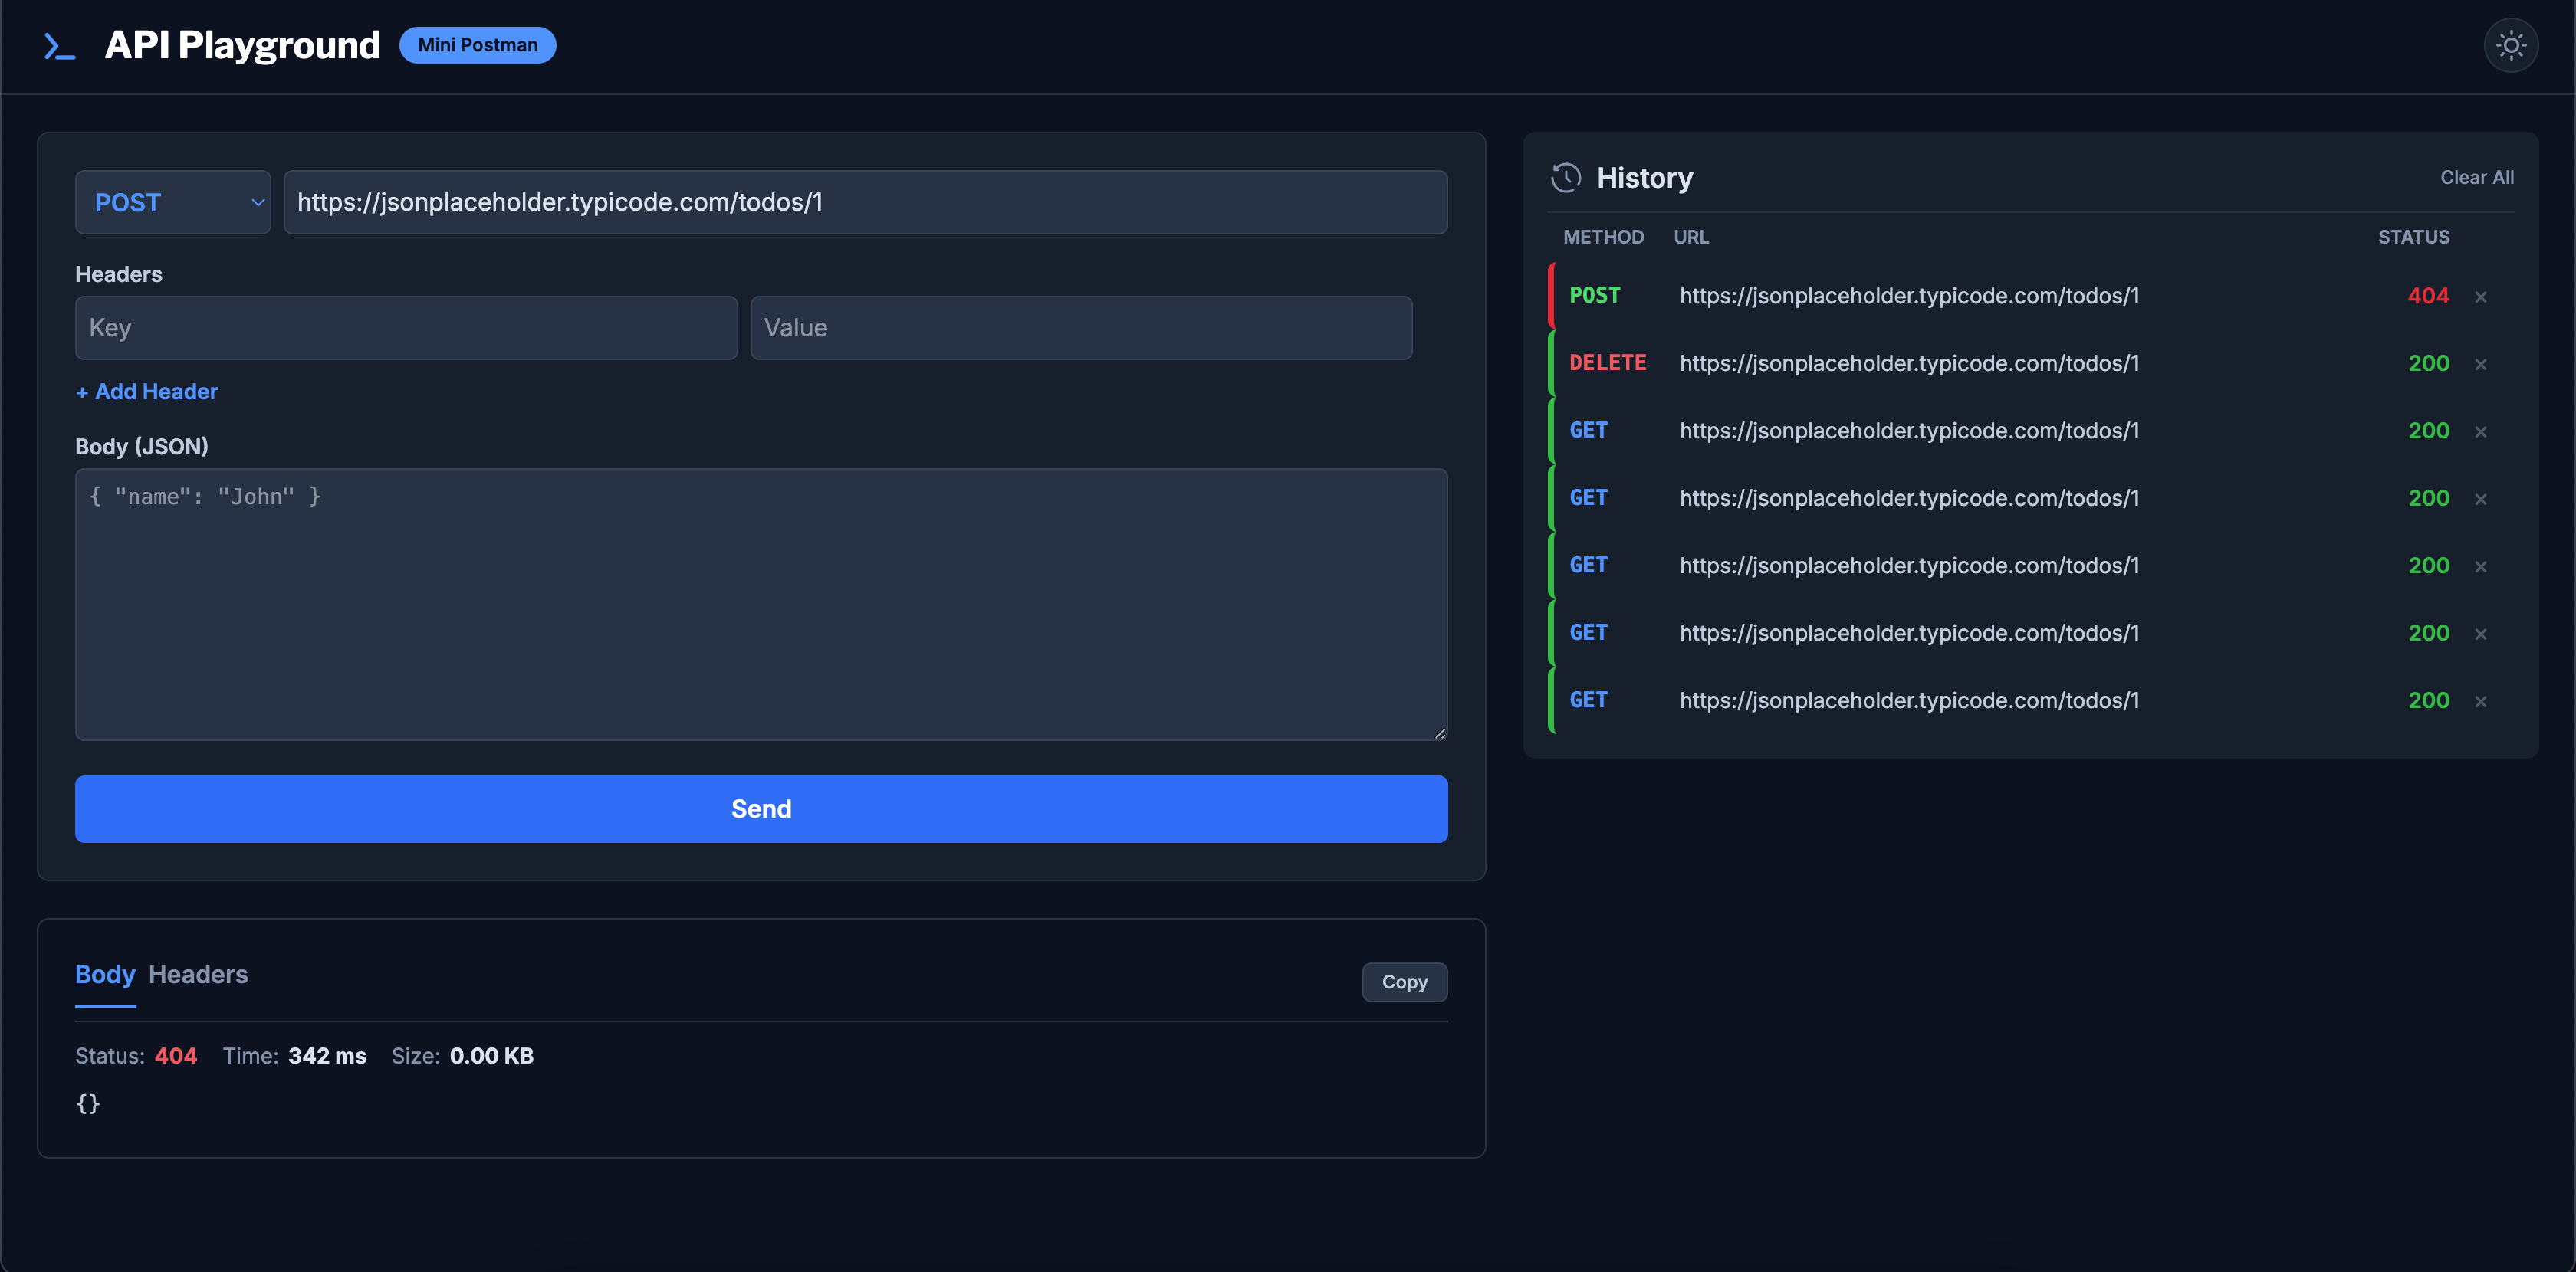The width and height of the screenshot is (2576, 1272).
Task: Copy the response with Copy button
Action: pos(1404,982)
